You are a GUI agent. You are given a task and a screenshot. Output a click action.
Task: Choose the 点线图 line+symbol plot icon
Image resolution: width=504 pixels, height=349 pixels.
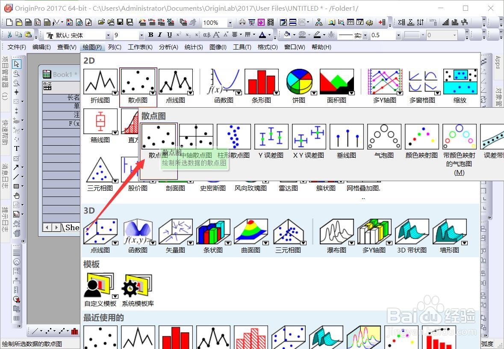click(x=176, y=82)
